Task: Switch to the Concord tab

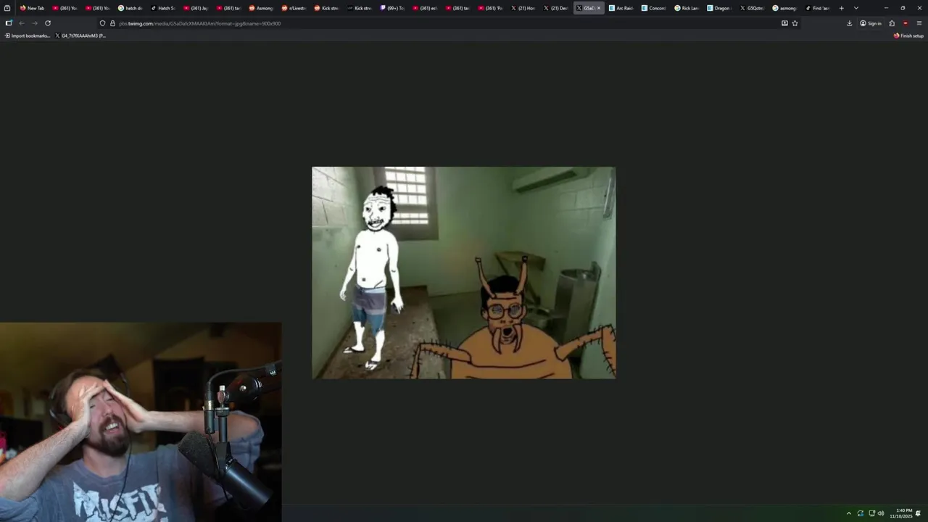Action: (653, 8)
